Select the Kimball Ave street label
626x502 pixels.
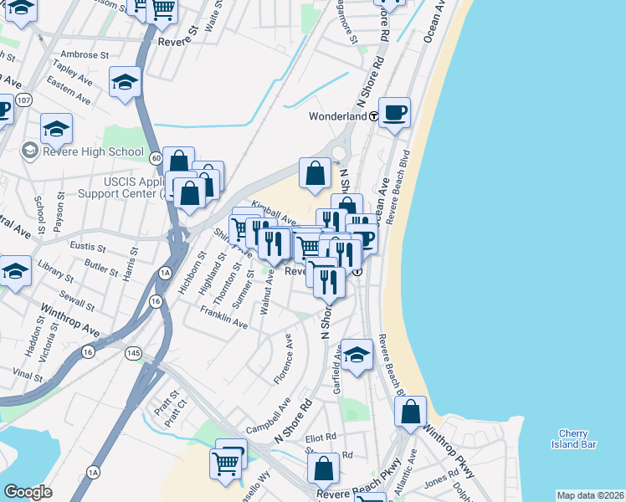coord(274,213)
